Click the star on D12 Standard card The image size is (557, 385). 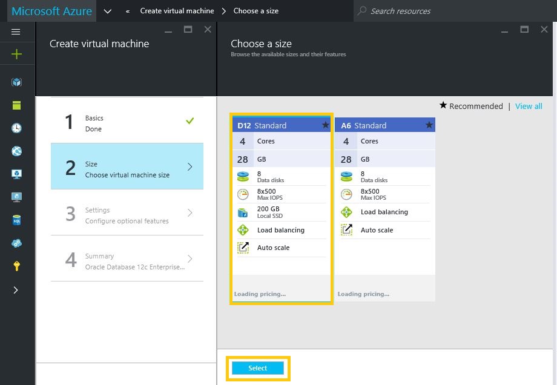(325, 125)
